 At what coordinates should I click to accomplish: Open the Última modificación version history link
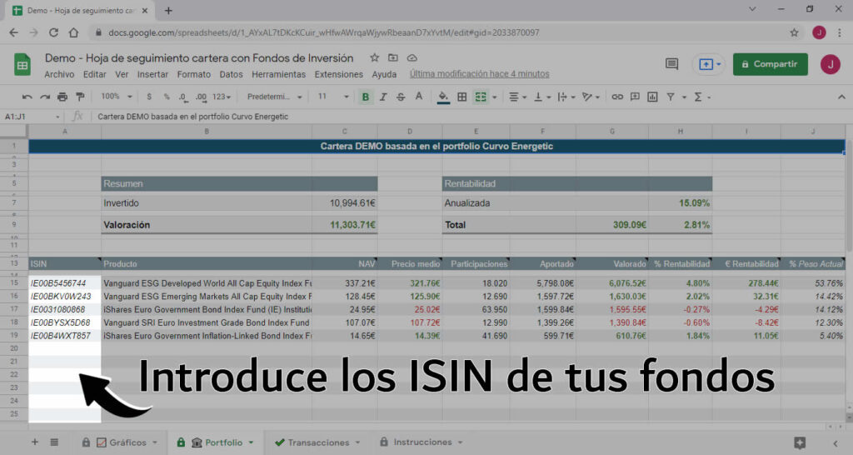point(479,74)
